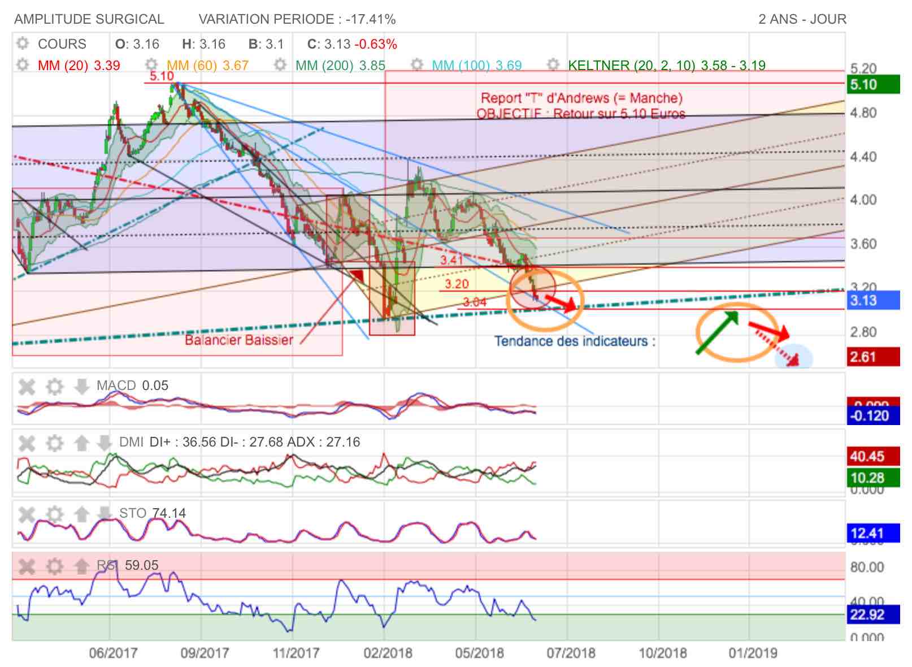912x667 pixels.
Task: Click the 10/2018 date axis label
Action: tap(662, 653)
